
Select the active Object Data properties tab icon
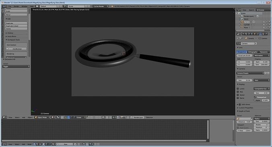pos(260,34)
